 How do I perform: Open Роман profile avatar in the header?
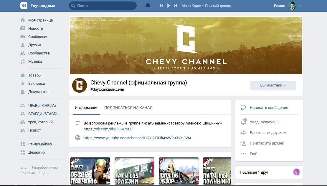coord(292,6)
